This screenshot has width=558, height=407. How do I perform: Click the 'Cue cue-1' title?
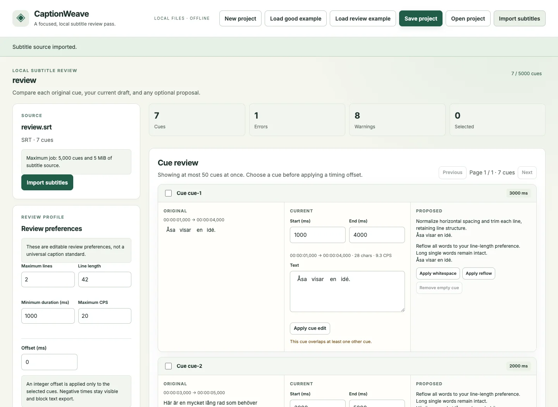[189, 193]
